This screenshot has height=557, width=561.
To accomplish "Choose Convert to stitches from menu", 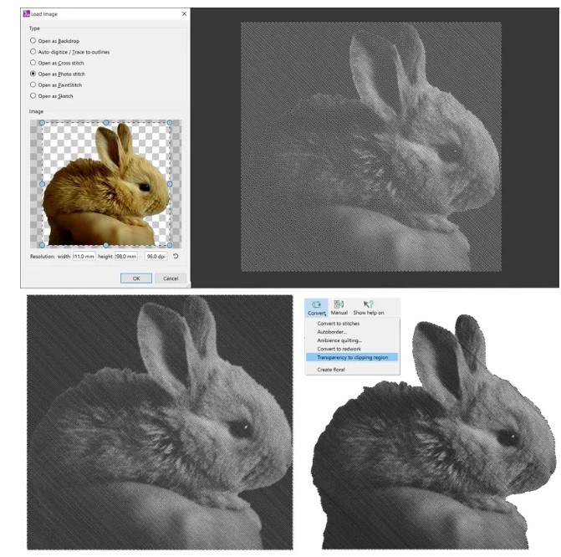I will click(339, 324).
